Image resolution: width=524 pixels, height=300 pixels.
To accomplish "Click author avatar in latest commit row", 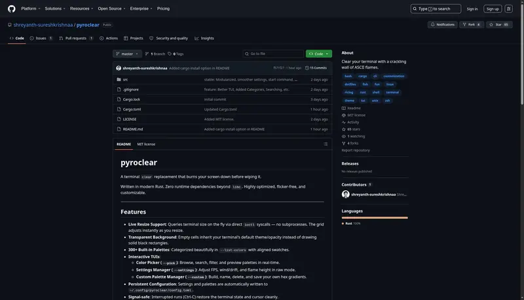I will (119, 68).
